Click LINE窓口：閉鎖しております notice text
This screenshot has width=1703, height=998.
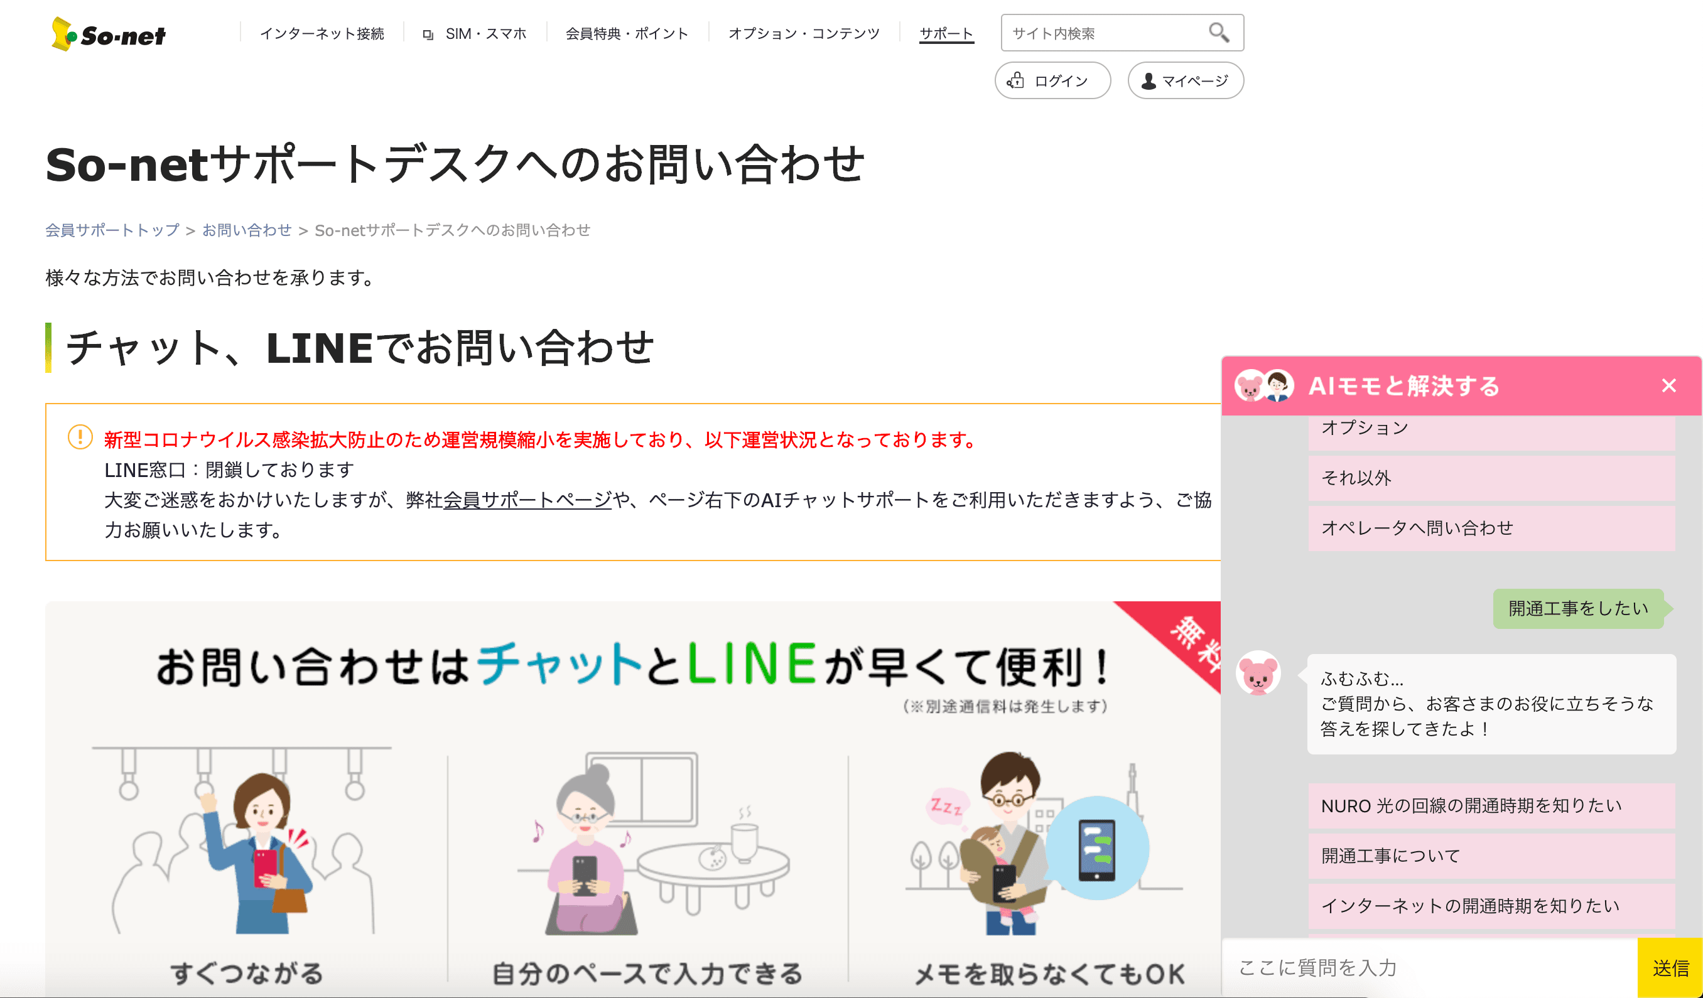229,469
